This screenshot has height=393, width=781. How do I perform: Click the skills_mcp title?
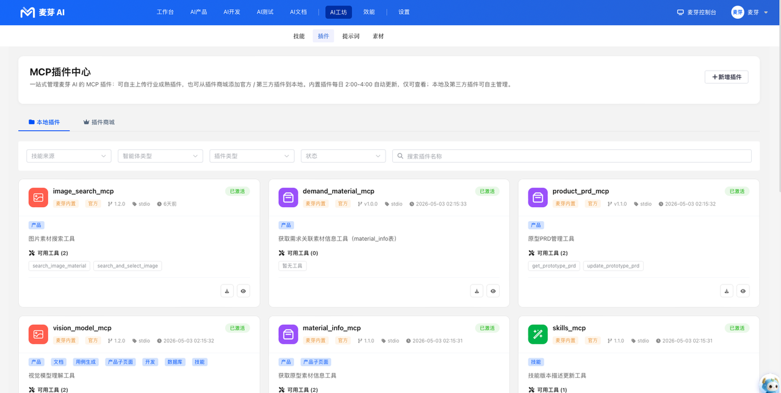(x=569, y=328)
